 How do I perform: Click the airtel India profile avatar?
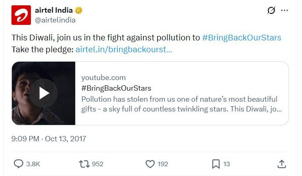[x=21, y=15]
